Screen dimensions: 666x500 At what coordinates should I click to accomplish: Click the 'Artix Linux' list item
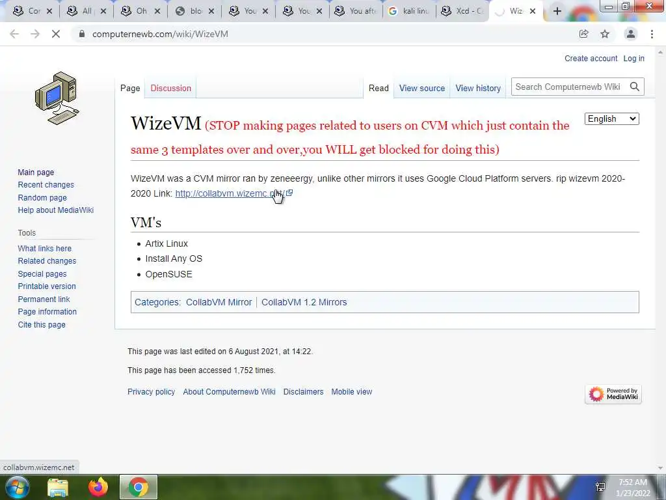(x=166, y=243)
